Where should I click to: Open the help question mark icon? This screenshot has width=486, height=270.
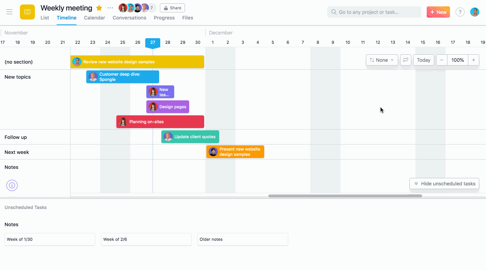[460, 12]
